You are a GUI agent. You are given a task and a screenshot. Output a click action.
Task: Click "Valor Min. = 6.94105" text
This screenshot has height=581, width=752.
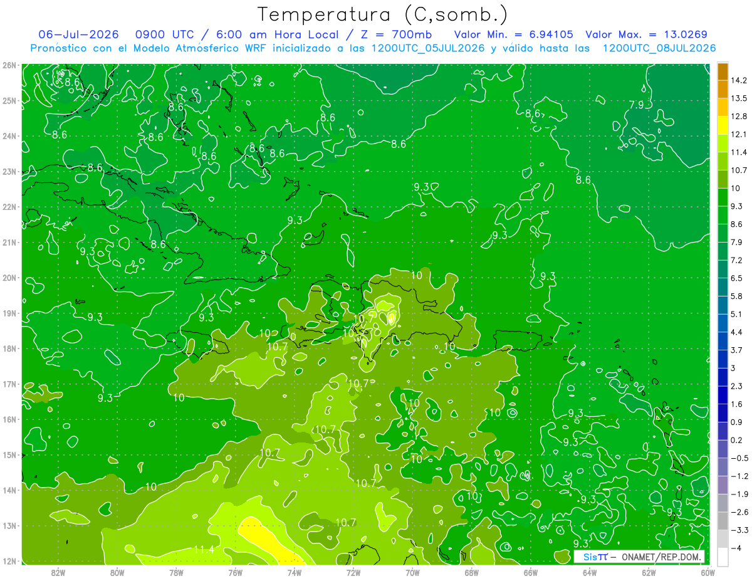click(514, 34)
